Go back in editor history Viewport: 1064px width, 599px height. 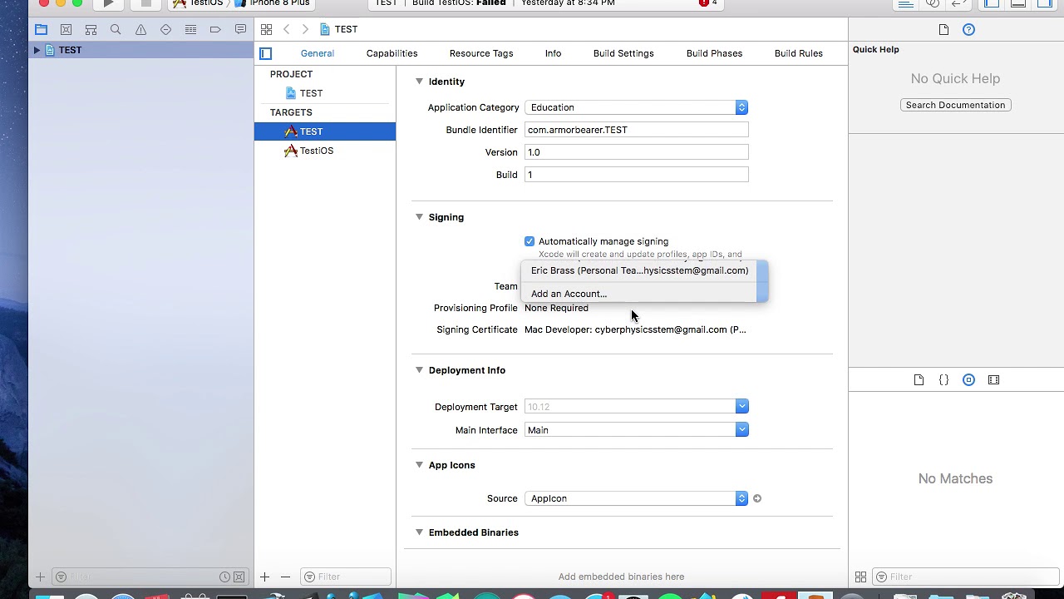click(x=287, y=30)
